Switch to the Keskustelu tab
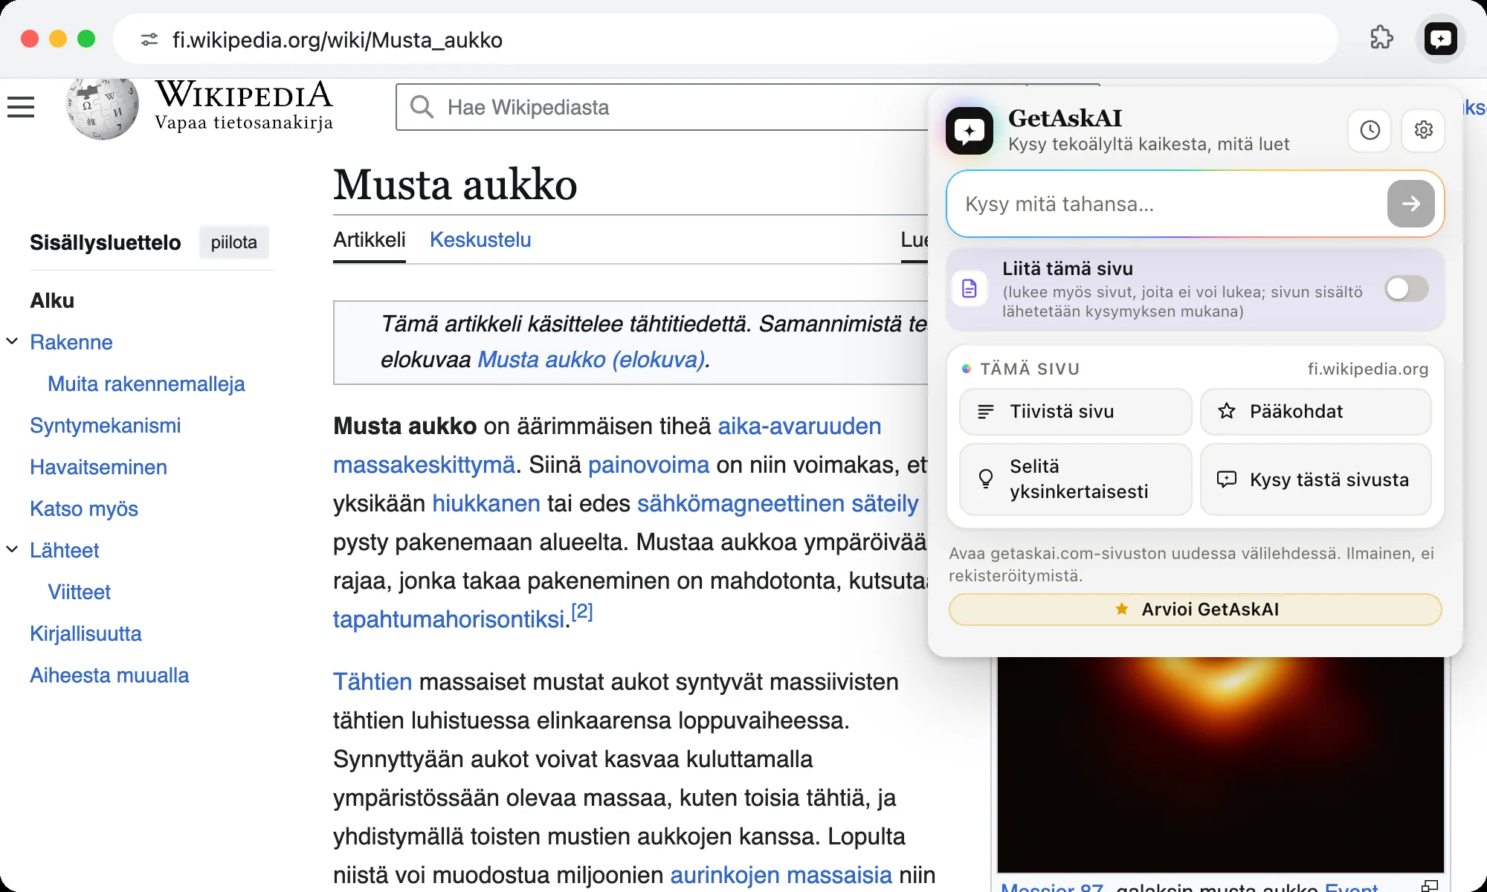 pos(480,239)
